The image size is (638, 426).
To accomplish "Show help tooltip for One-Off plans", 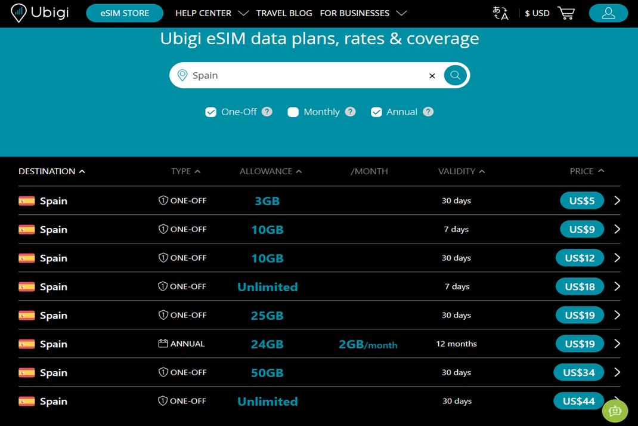I will click(x=267, y=112).
